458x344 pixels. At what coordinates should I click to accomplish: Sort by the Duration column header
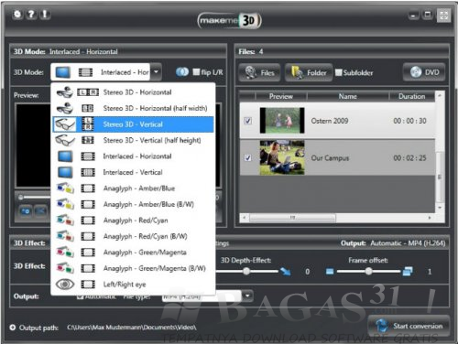coord(411,96)
